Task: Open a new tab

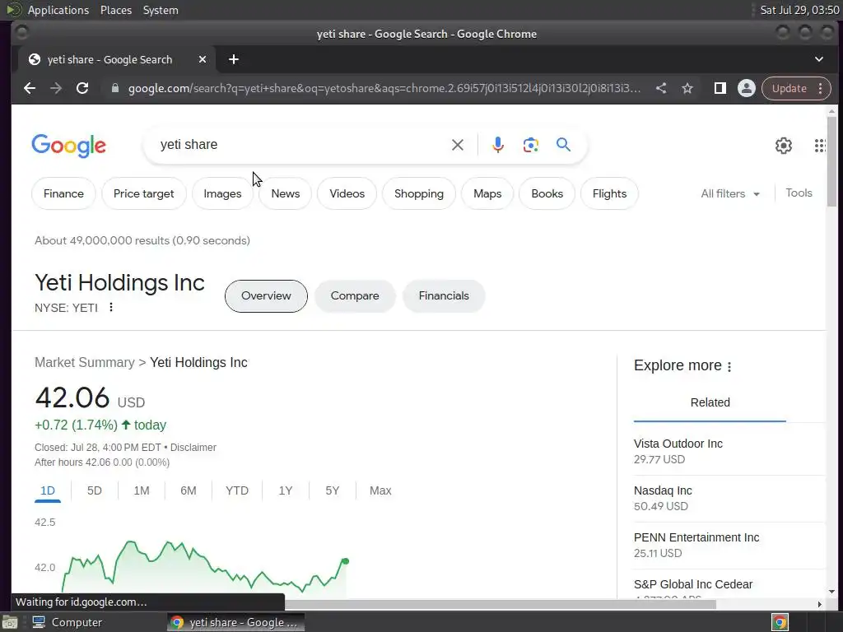Action: pos(233,59)
